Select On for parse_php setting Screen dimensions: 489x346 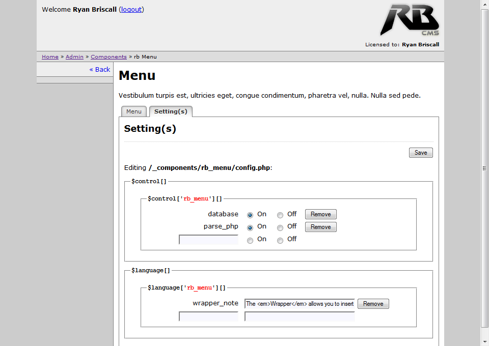[250, 227]
